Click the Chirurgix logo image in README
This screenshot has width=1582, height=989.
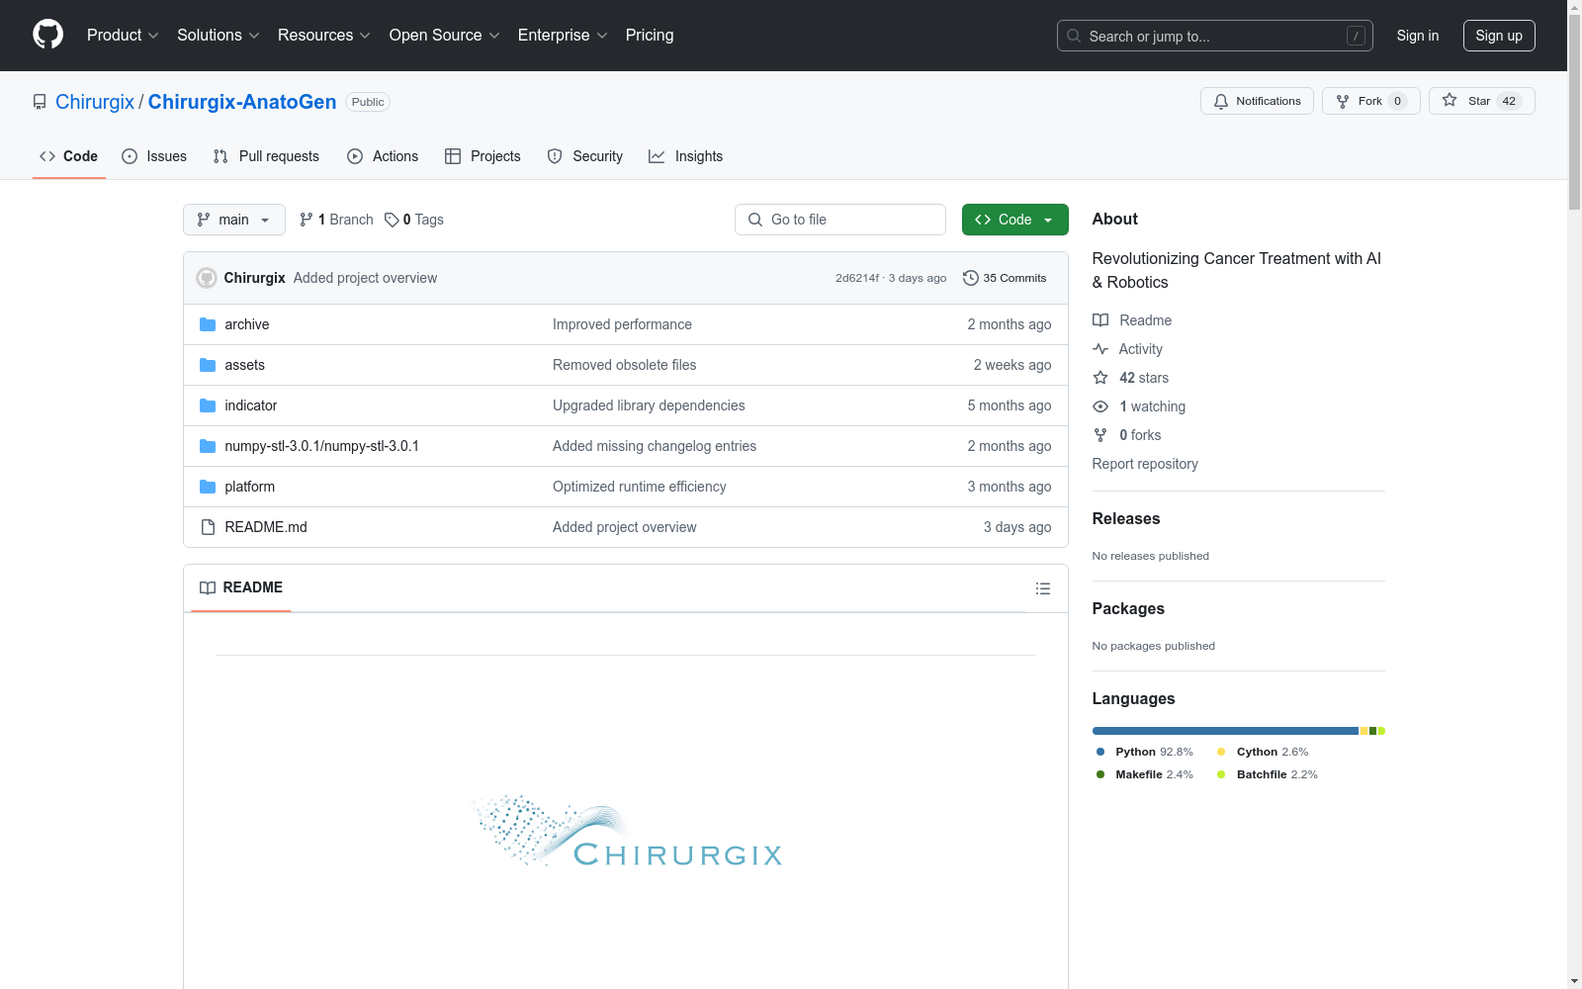coord(626,831)
